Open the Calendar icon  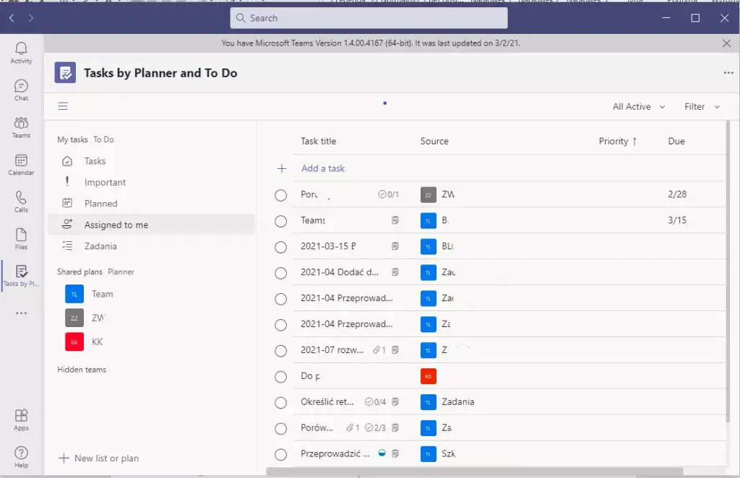21,164
